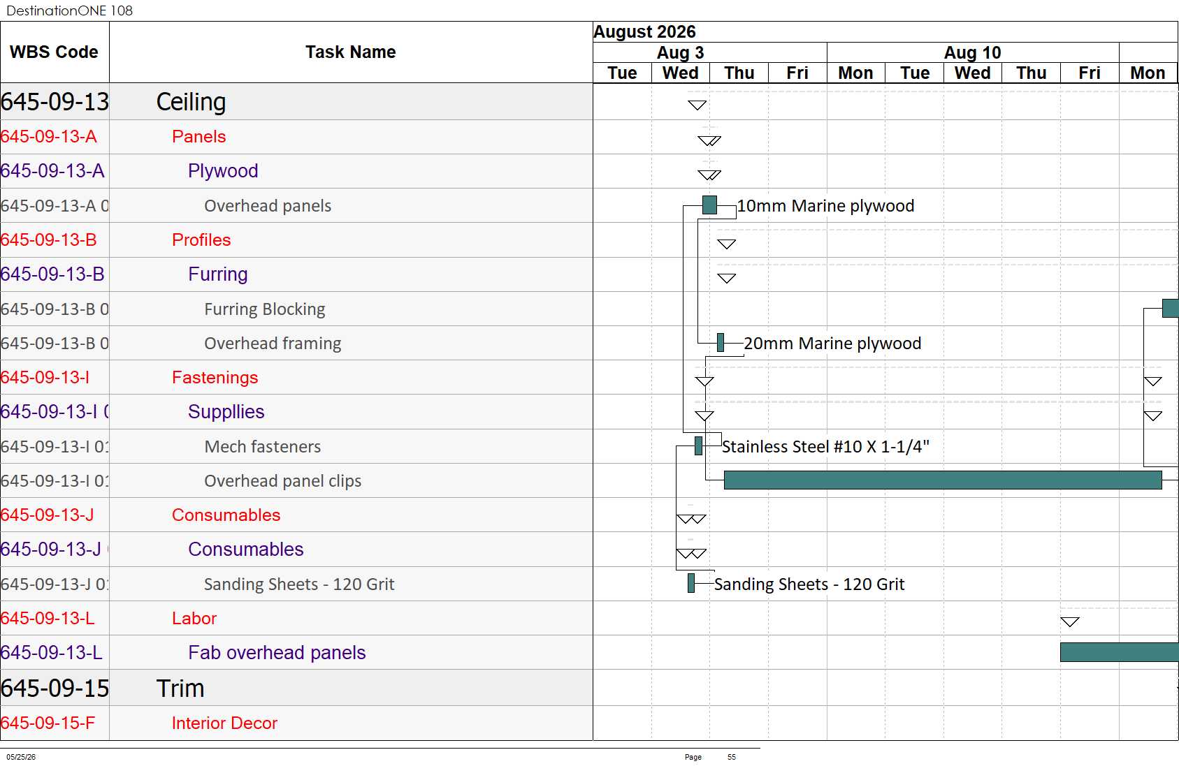Click the Labor summary triangle marker
The height and width of the screenshot is (766, 1179).
1070,622
